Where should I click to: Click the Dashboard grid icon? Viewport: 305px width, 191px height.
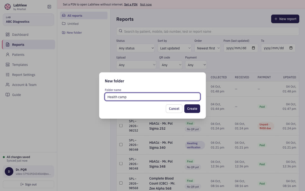click(x=7, y=34)
